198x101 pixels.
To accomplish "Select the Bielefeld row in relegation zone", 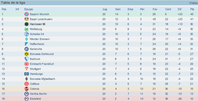I will pos(99,99).
